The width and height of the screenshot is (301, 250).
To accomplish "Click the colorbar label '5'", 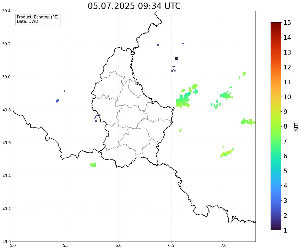I will 285,171.
